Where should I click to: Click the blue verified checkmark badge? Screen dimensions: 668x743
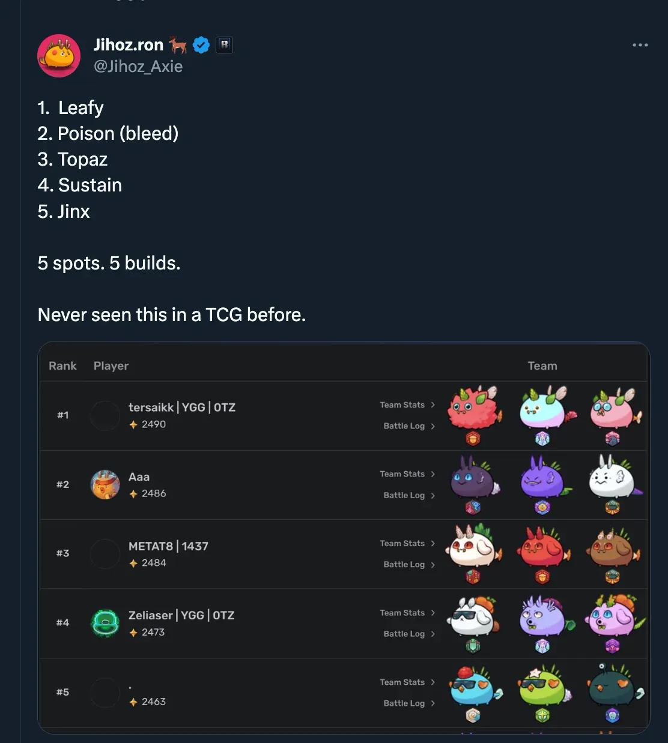(x=201, y=45)
